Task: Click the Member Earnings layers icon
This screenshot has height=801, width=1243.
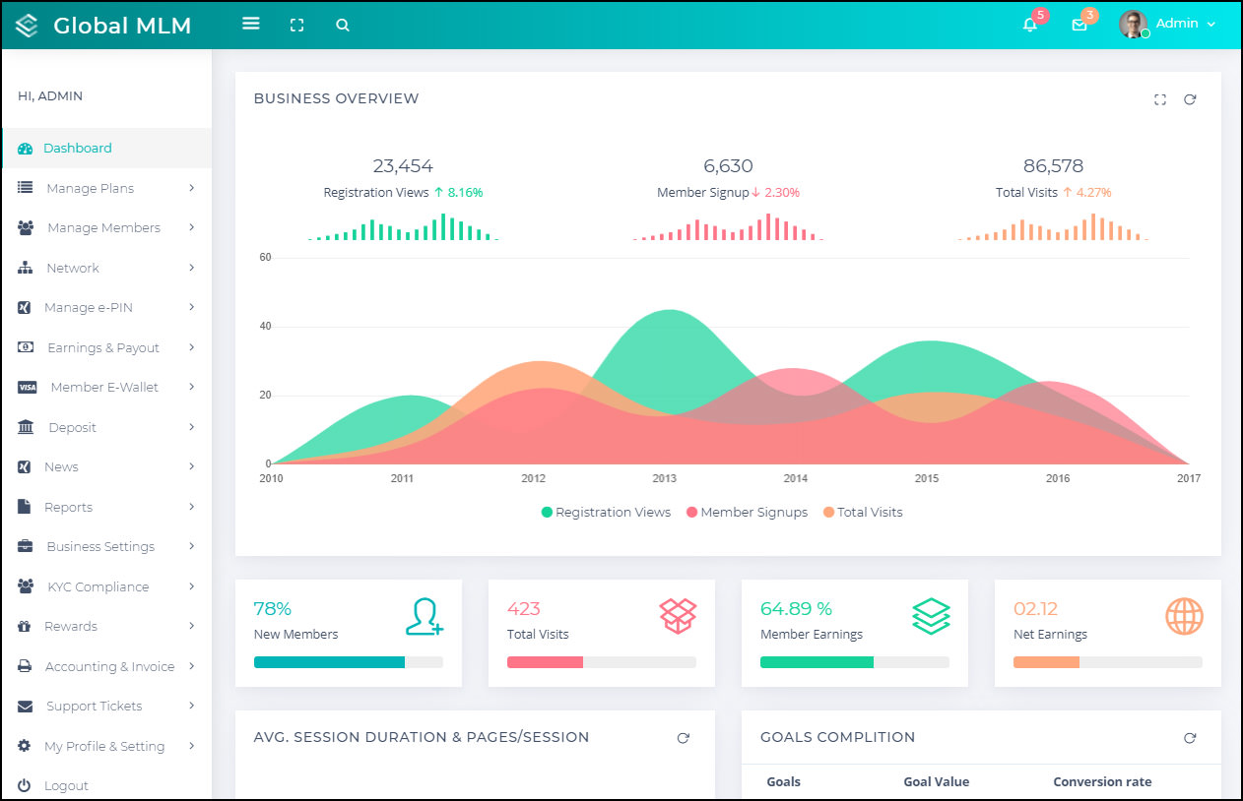Action: point(931,616)
